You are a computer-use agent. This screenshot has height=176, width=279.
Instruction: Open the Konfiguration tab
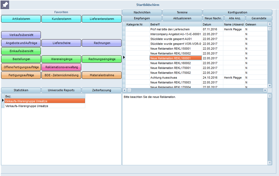[x=237, y=12]
